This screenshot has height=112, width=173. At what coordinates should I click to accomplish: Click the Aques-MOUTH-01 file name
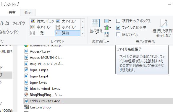click(46, 58)
